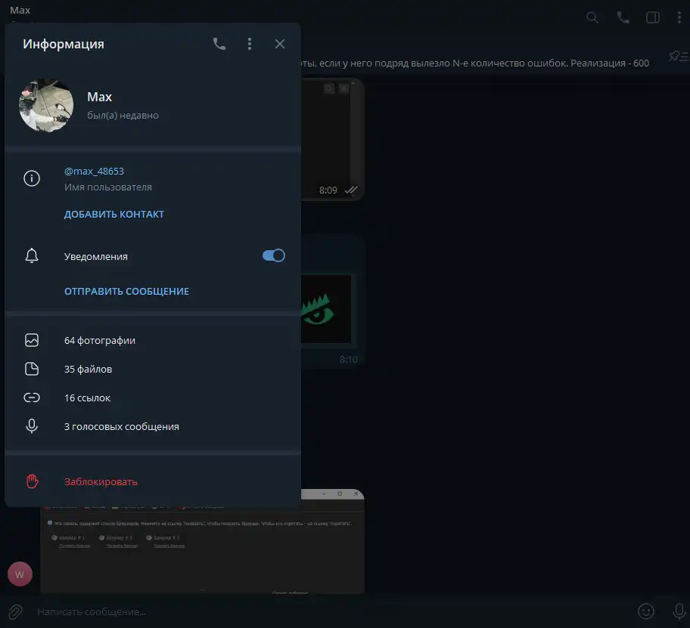Click the phone call icon in chat header
The height and width of the screenshot is (628, 690).
[x=623, y=17]
